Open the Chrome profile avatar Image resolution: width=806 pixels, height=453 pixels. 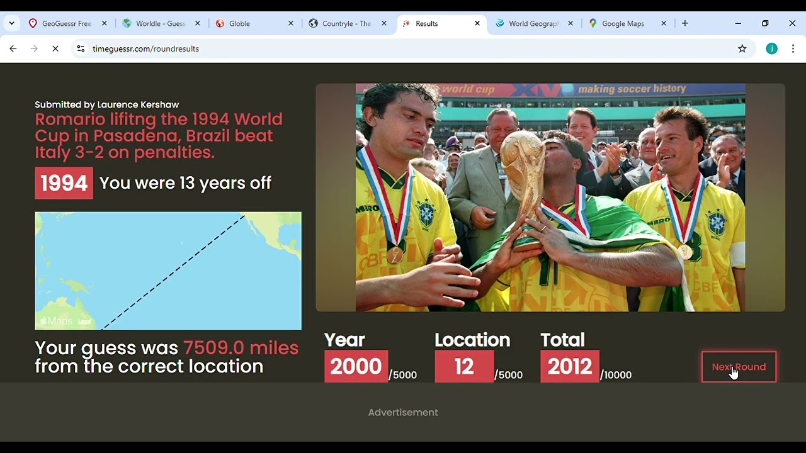tap(771, 48)
